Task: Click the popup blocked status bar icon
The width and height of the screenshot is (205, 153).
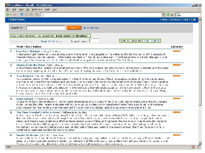Action: point(193,147)
